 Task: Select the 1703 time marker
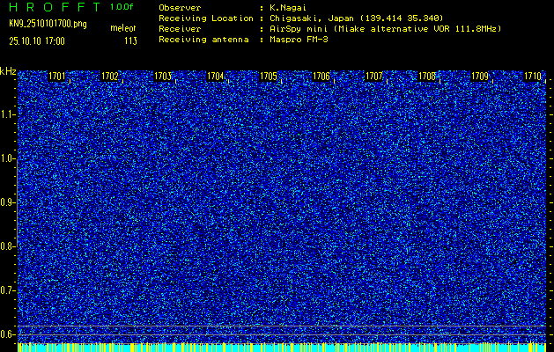(x=163, y=77)
